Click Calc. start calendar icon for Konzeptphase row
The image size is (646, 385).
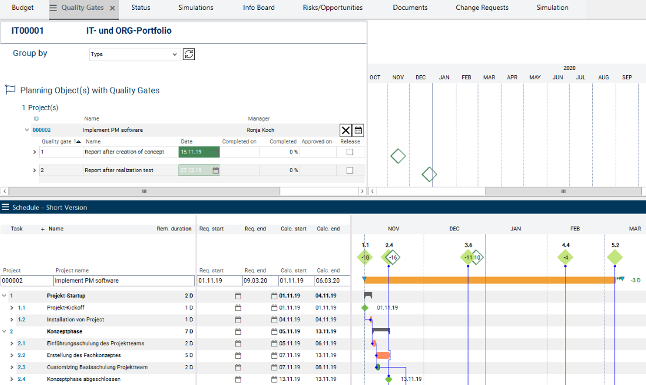pyautogui.click(x=274, y=331)
